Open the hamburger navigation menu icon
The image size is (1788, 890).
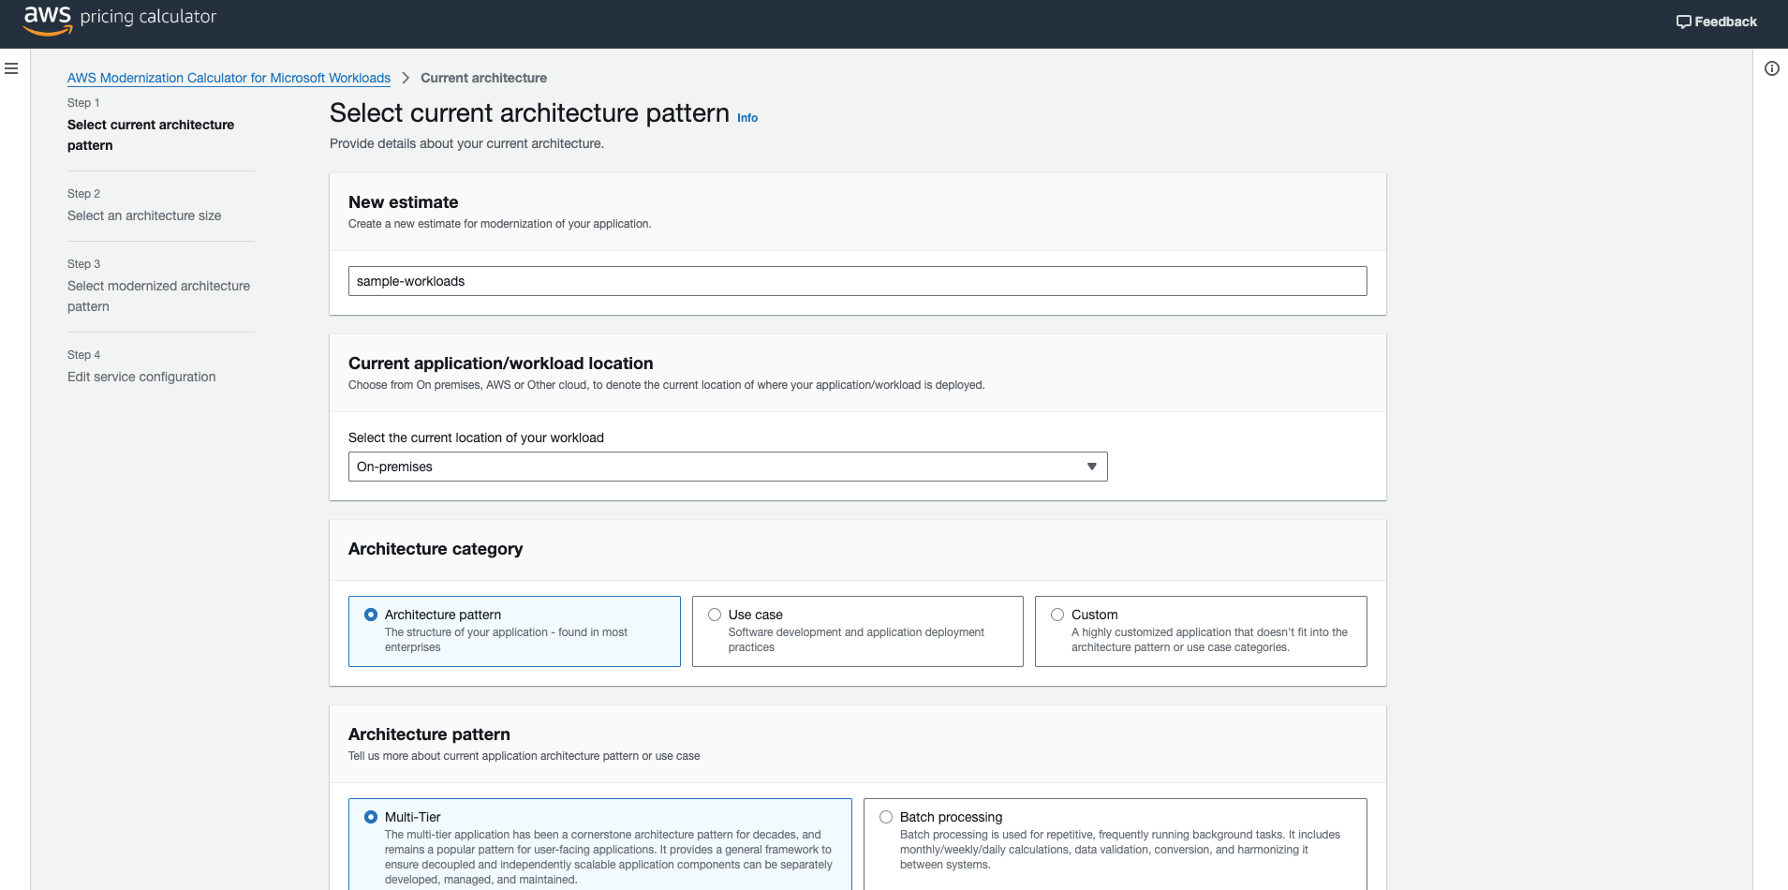point(11,68)
